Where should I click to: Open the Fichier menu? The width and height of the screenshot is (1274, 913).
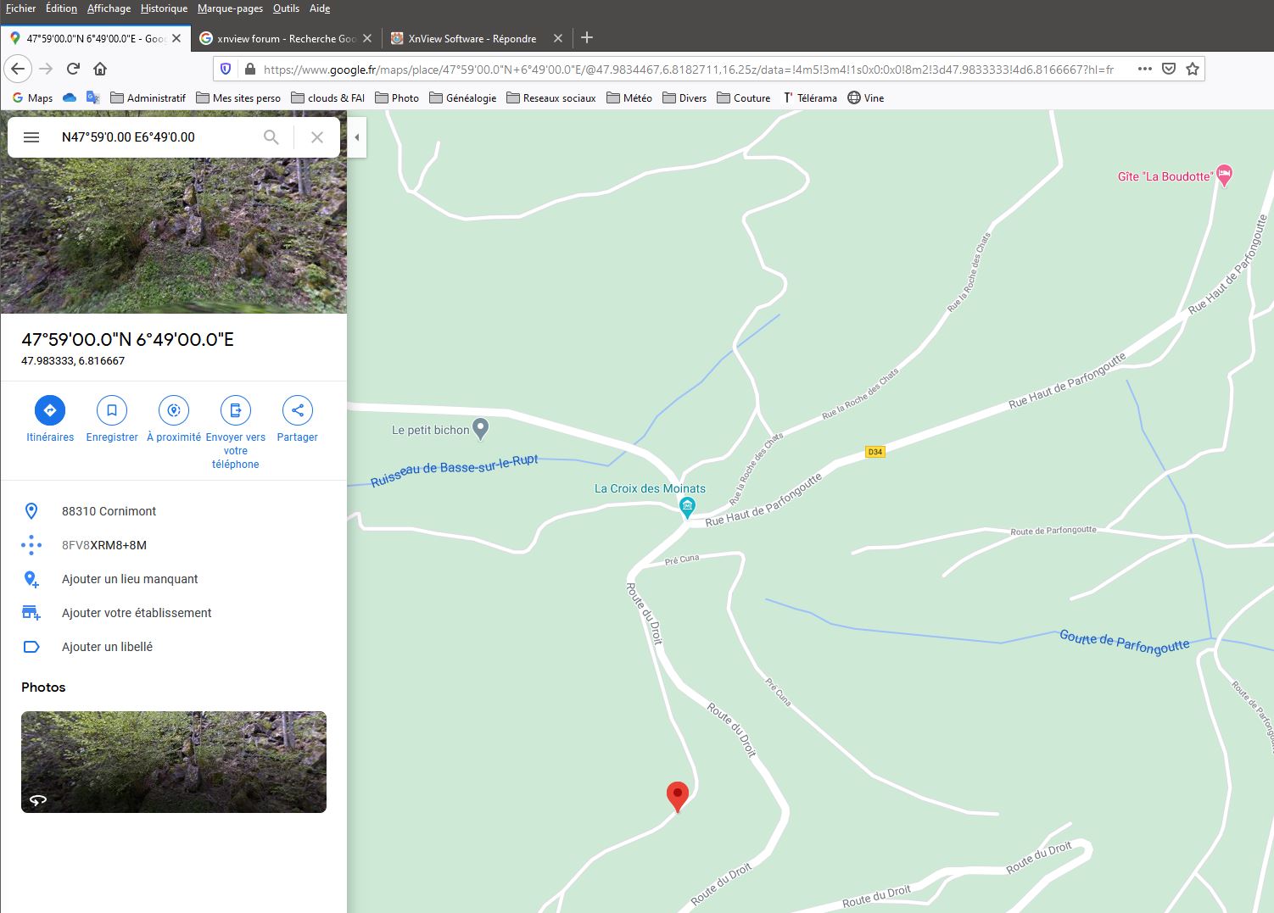20,8
